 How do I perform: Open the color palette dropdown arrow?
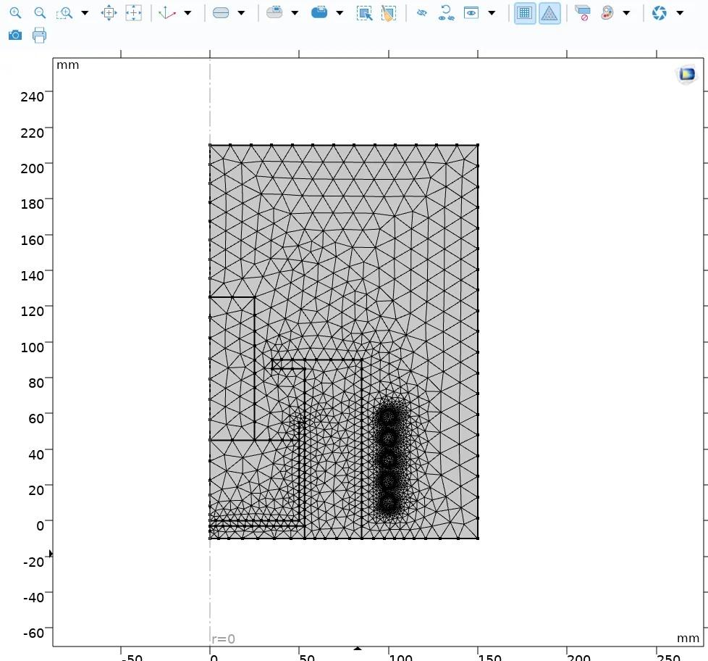626,12
